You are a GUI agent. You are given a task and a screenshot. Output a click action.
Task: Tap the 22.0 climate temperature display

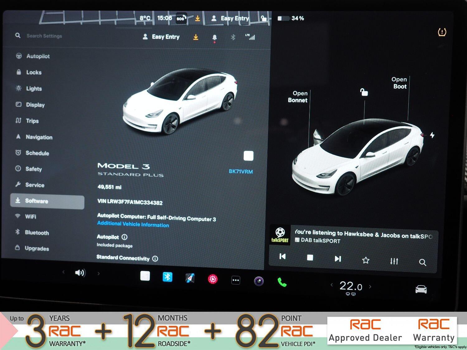[351, 286]
